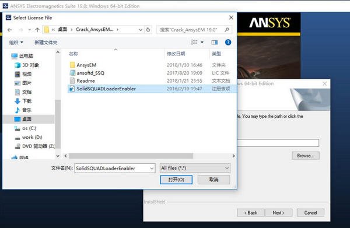Open 音乐 music folder in sidebar
Viewport: 350px width, 228px height.
click(23, 110)
